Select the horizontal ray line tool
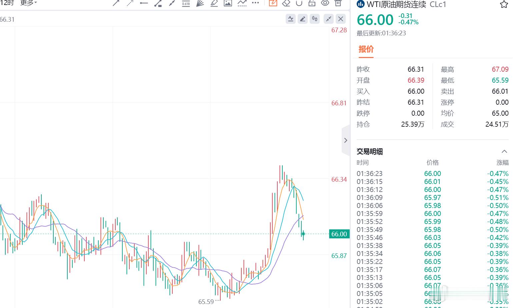 [x=144, y=3]
